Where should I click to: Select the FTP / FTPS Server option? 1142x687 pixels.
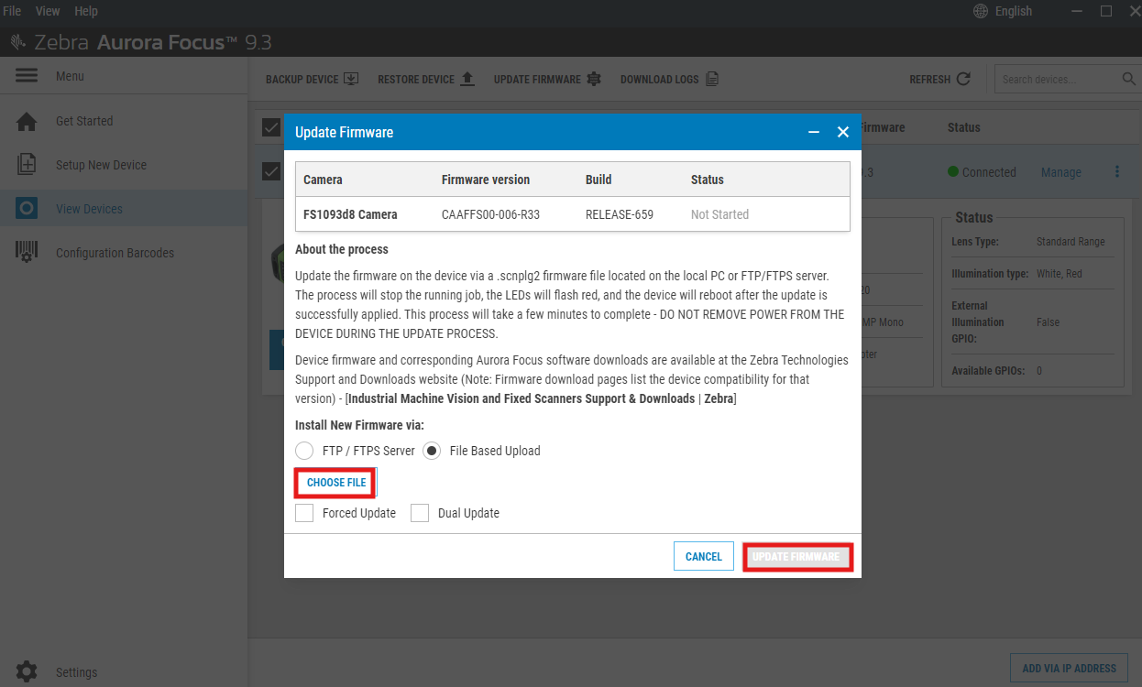pos(304,451)
